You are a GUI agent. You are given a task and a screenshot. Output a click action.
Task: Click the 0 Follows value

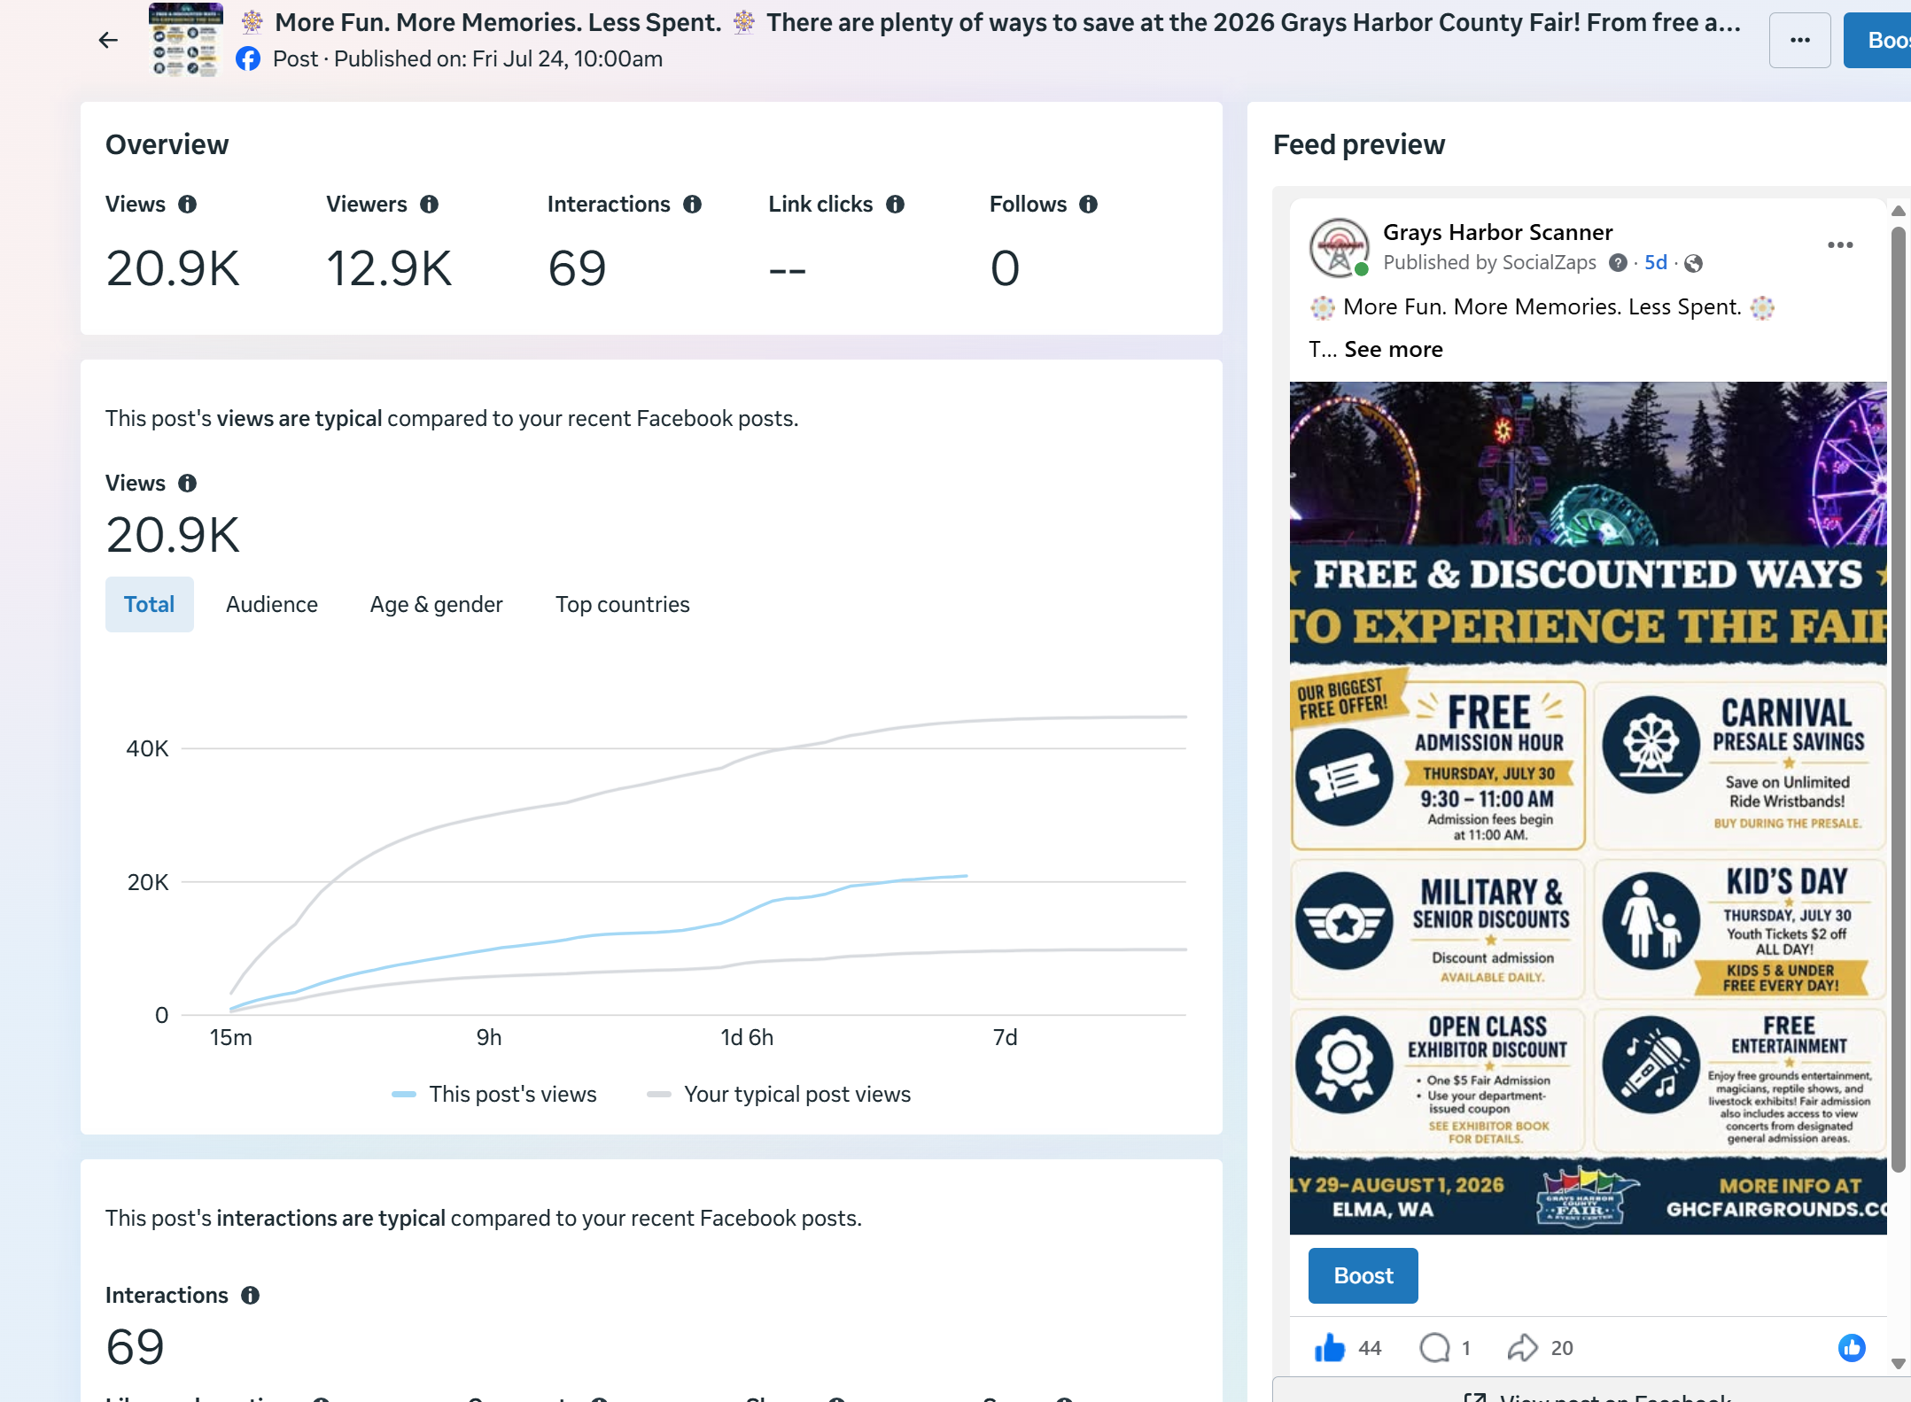[x=1005, y=268]
